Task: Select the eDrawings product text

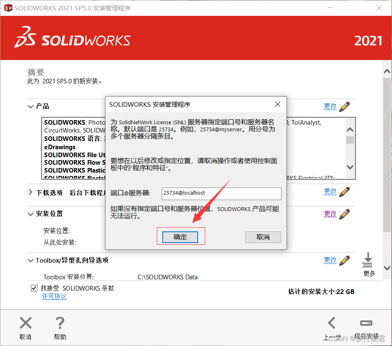Action: [x=60, y=147]
